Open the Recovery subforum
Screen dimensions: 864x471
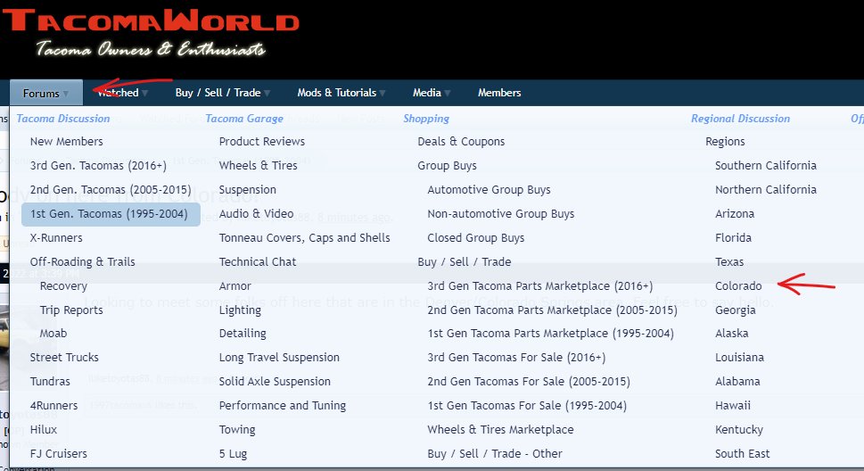63,286
